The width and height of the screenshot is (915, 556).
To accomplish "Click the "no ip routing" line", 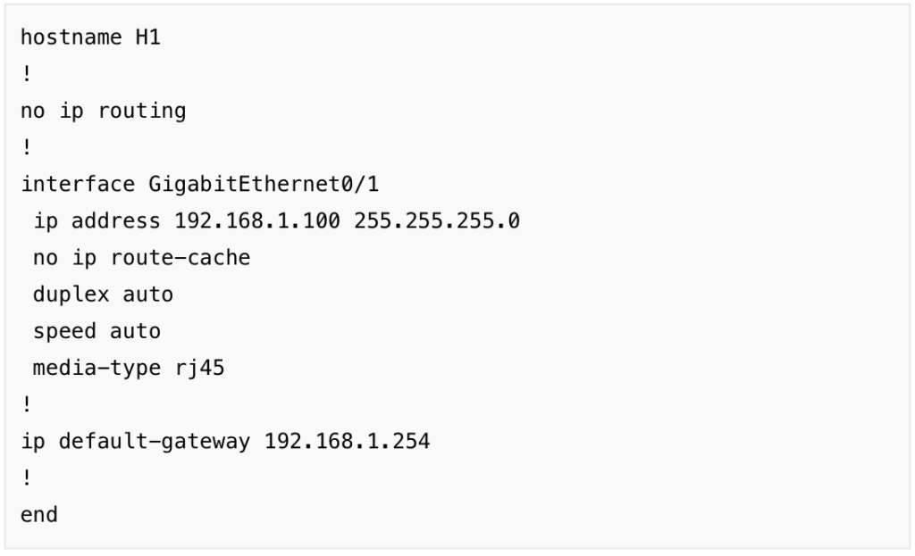I will point(103,112).
